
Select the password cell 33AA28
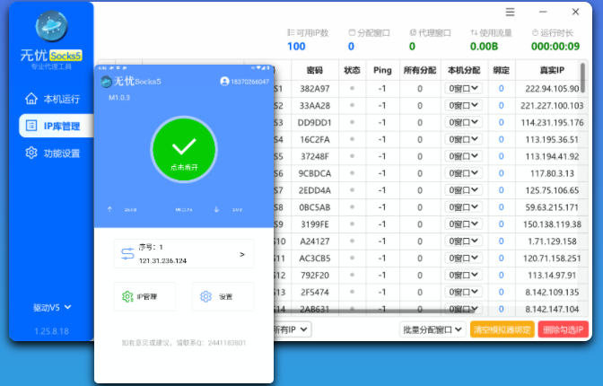point(315,105)
